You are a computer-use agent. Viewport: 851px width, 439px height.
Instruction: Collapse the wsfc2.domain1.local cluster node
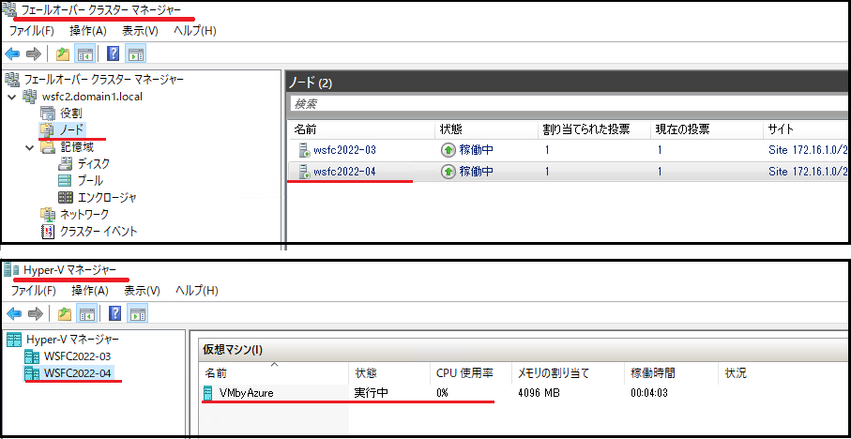point(12,98)
